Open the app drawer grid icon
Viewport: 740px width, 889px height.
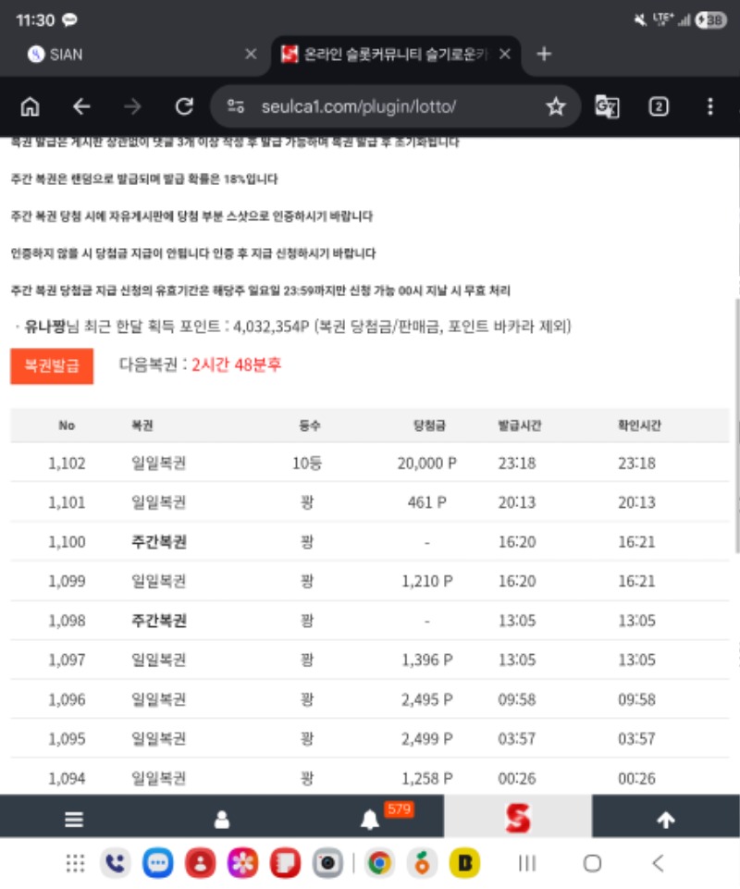(x=75, y=864)
